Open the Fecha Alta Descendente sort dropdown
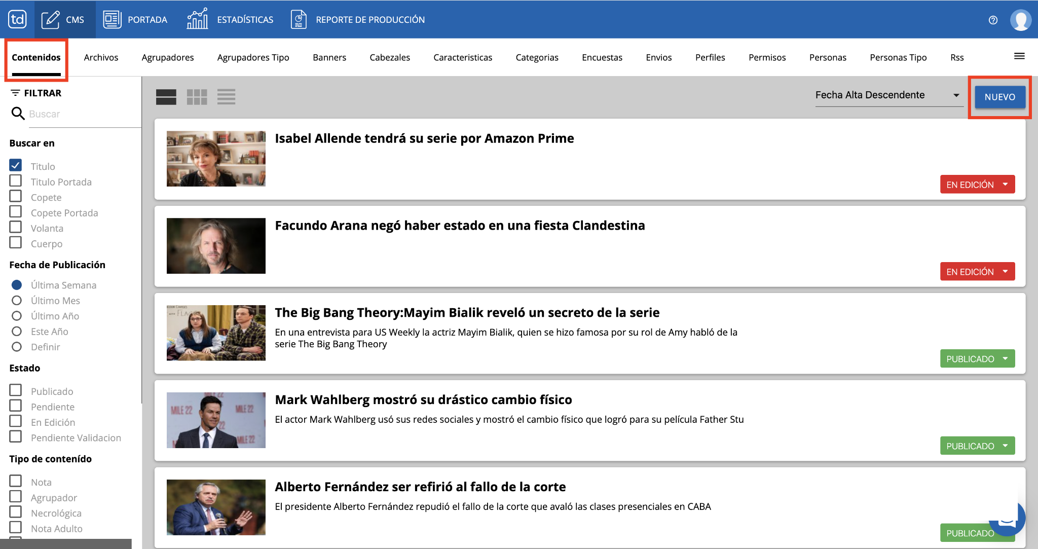The width and height of the screenshot is (1038, 549). coord(888,95)
